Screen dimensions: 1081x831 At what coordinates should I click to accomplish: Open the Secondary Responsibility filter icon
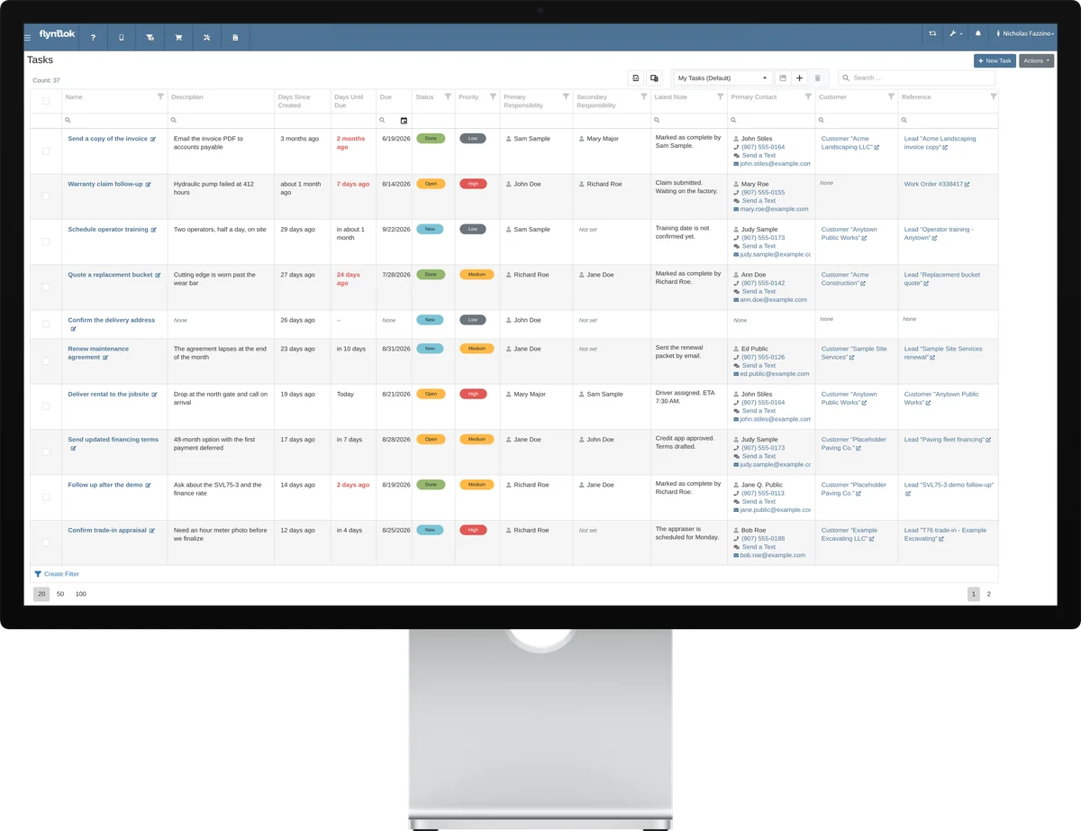tap(643, 96)
